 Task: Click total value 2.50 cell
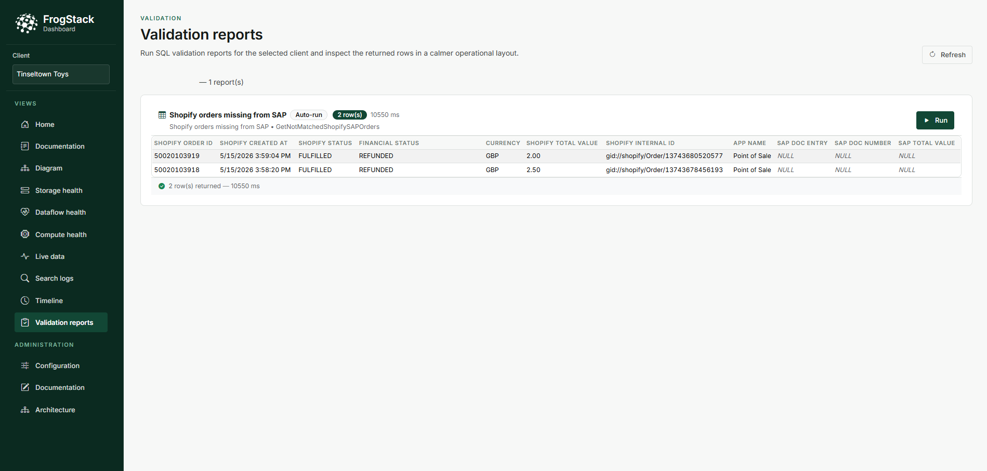tap(533, 170)
